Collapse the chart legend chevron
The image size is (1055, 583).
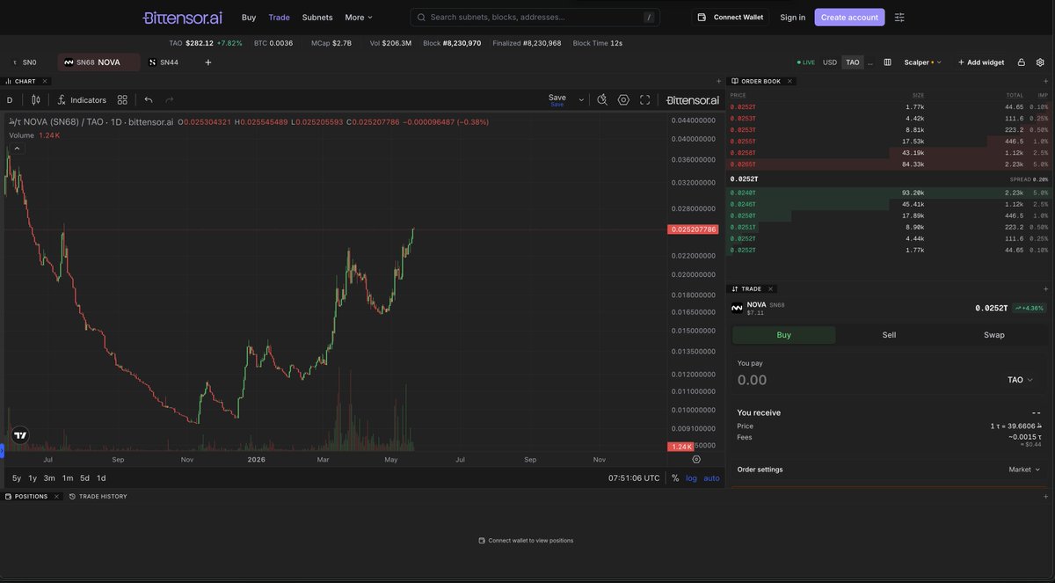17,149
